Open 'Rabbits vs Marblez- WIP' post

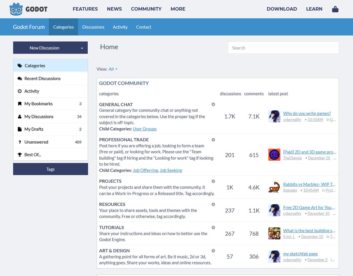click(x=309, y=184)
